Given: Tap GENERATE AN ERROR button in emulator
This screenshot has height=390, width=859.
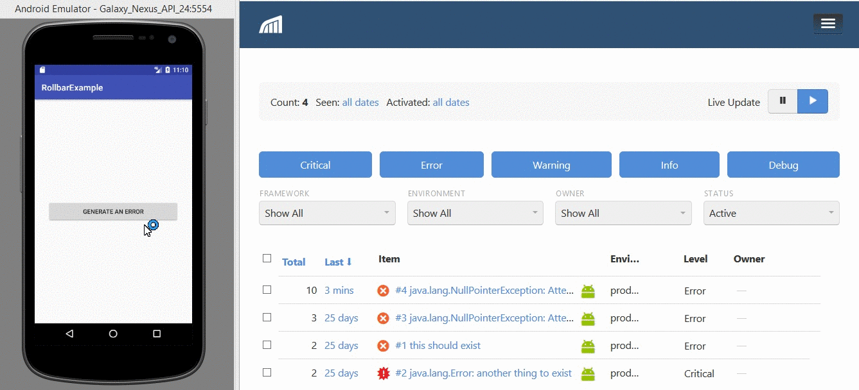Looking at the screenshot, I should click(x=113, y=212).
